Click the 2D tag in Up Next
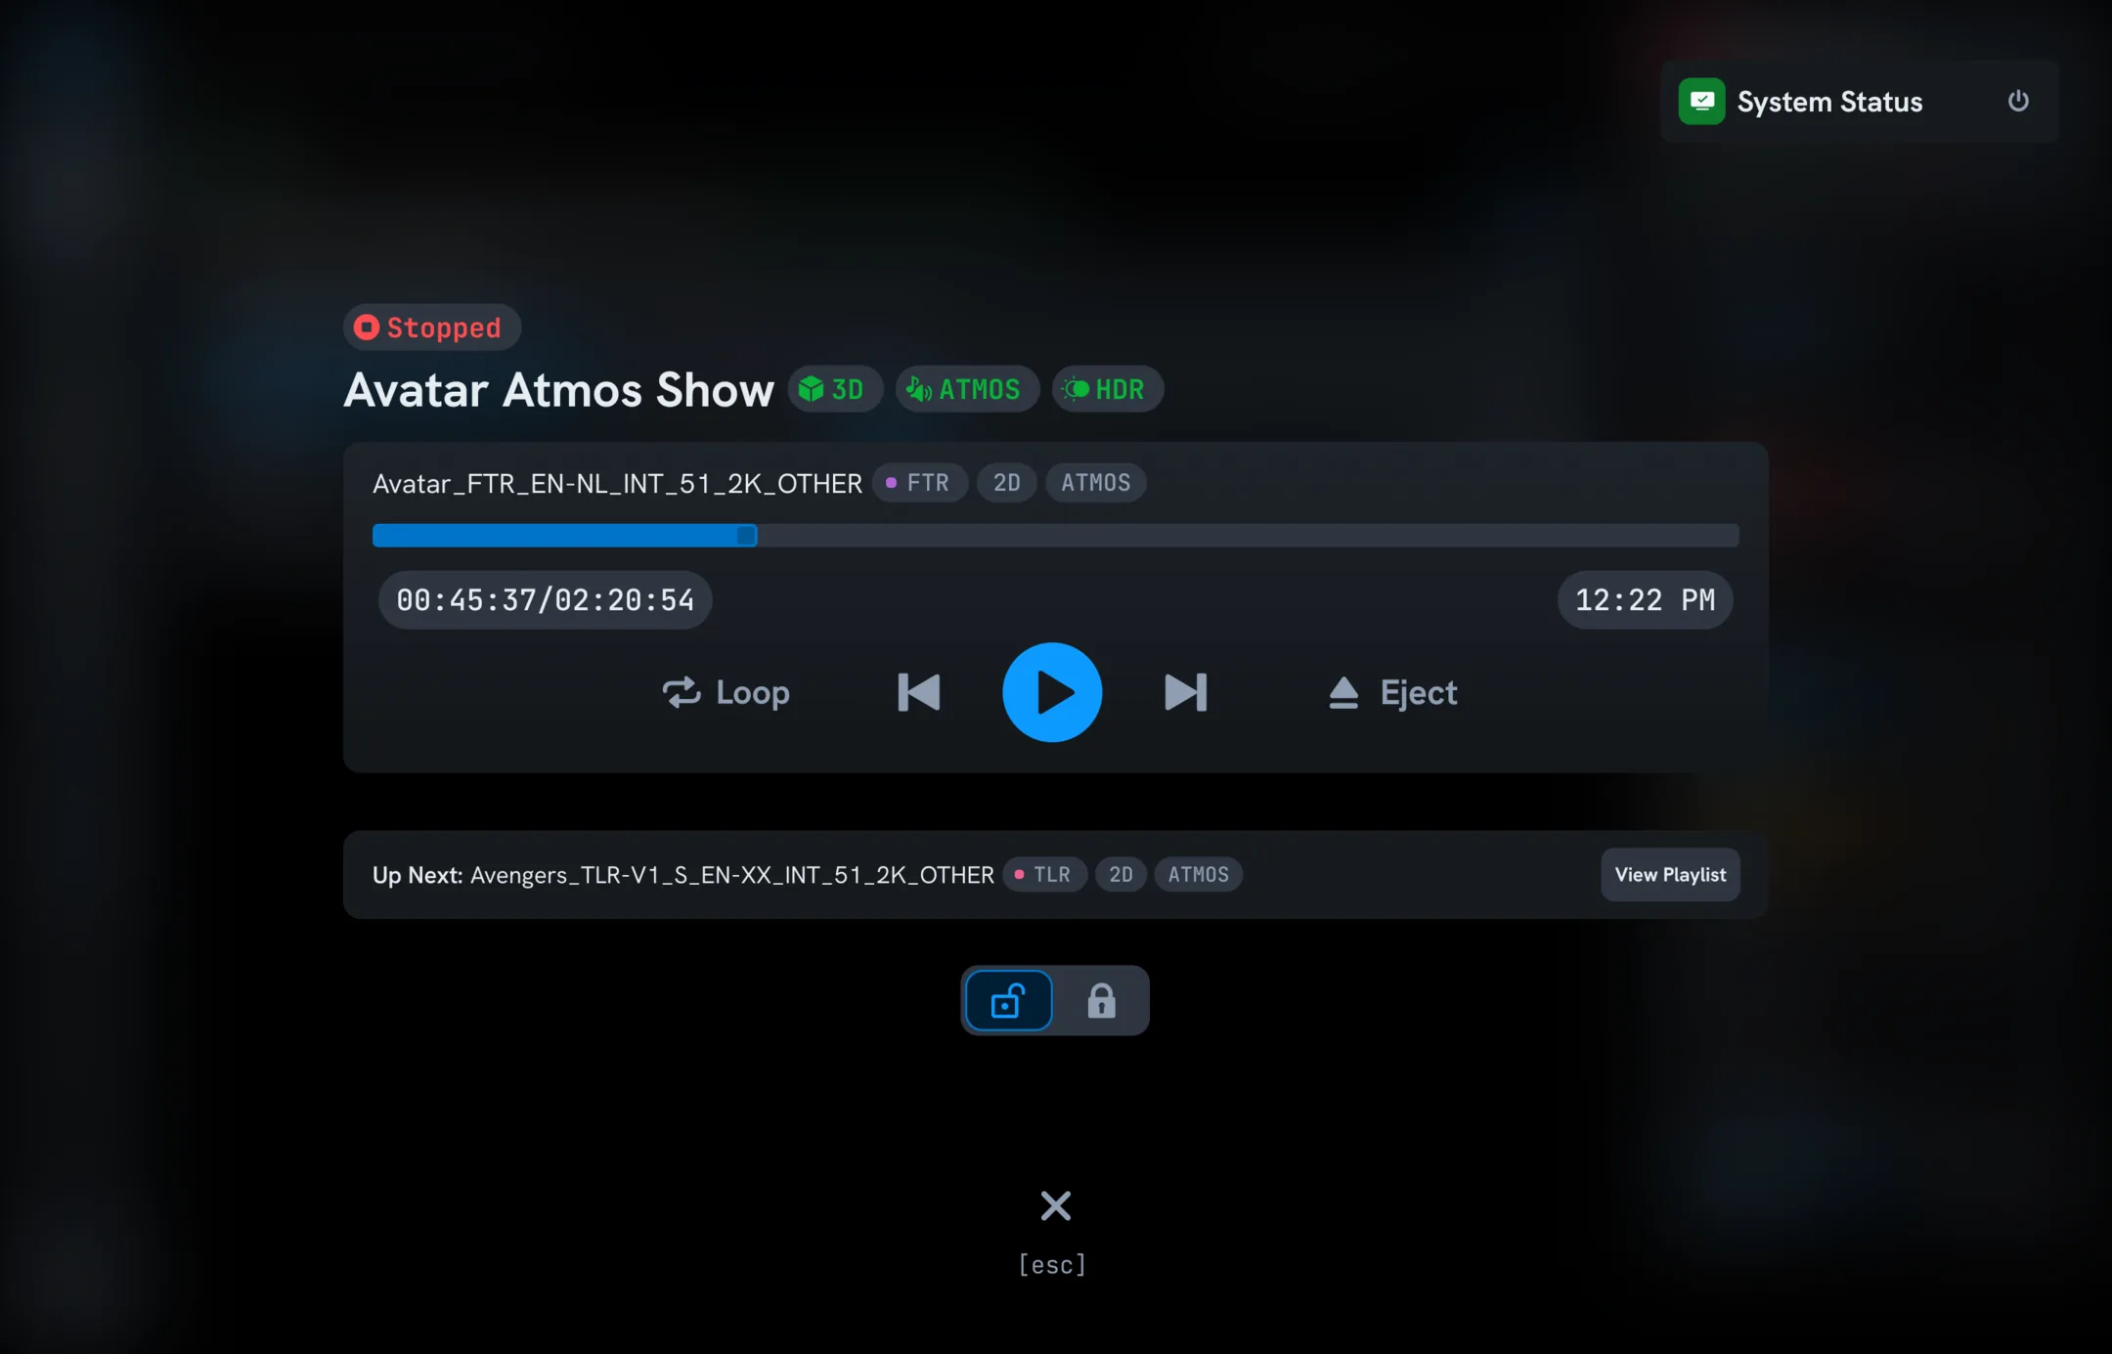This screenshot has width=2112, height=1354. coord(1121,874)
